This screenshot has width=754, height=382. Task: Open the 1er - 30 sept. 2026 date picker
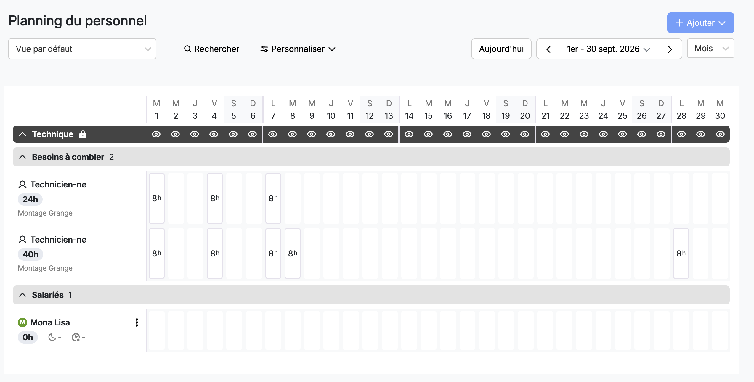coord(608,49)
